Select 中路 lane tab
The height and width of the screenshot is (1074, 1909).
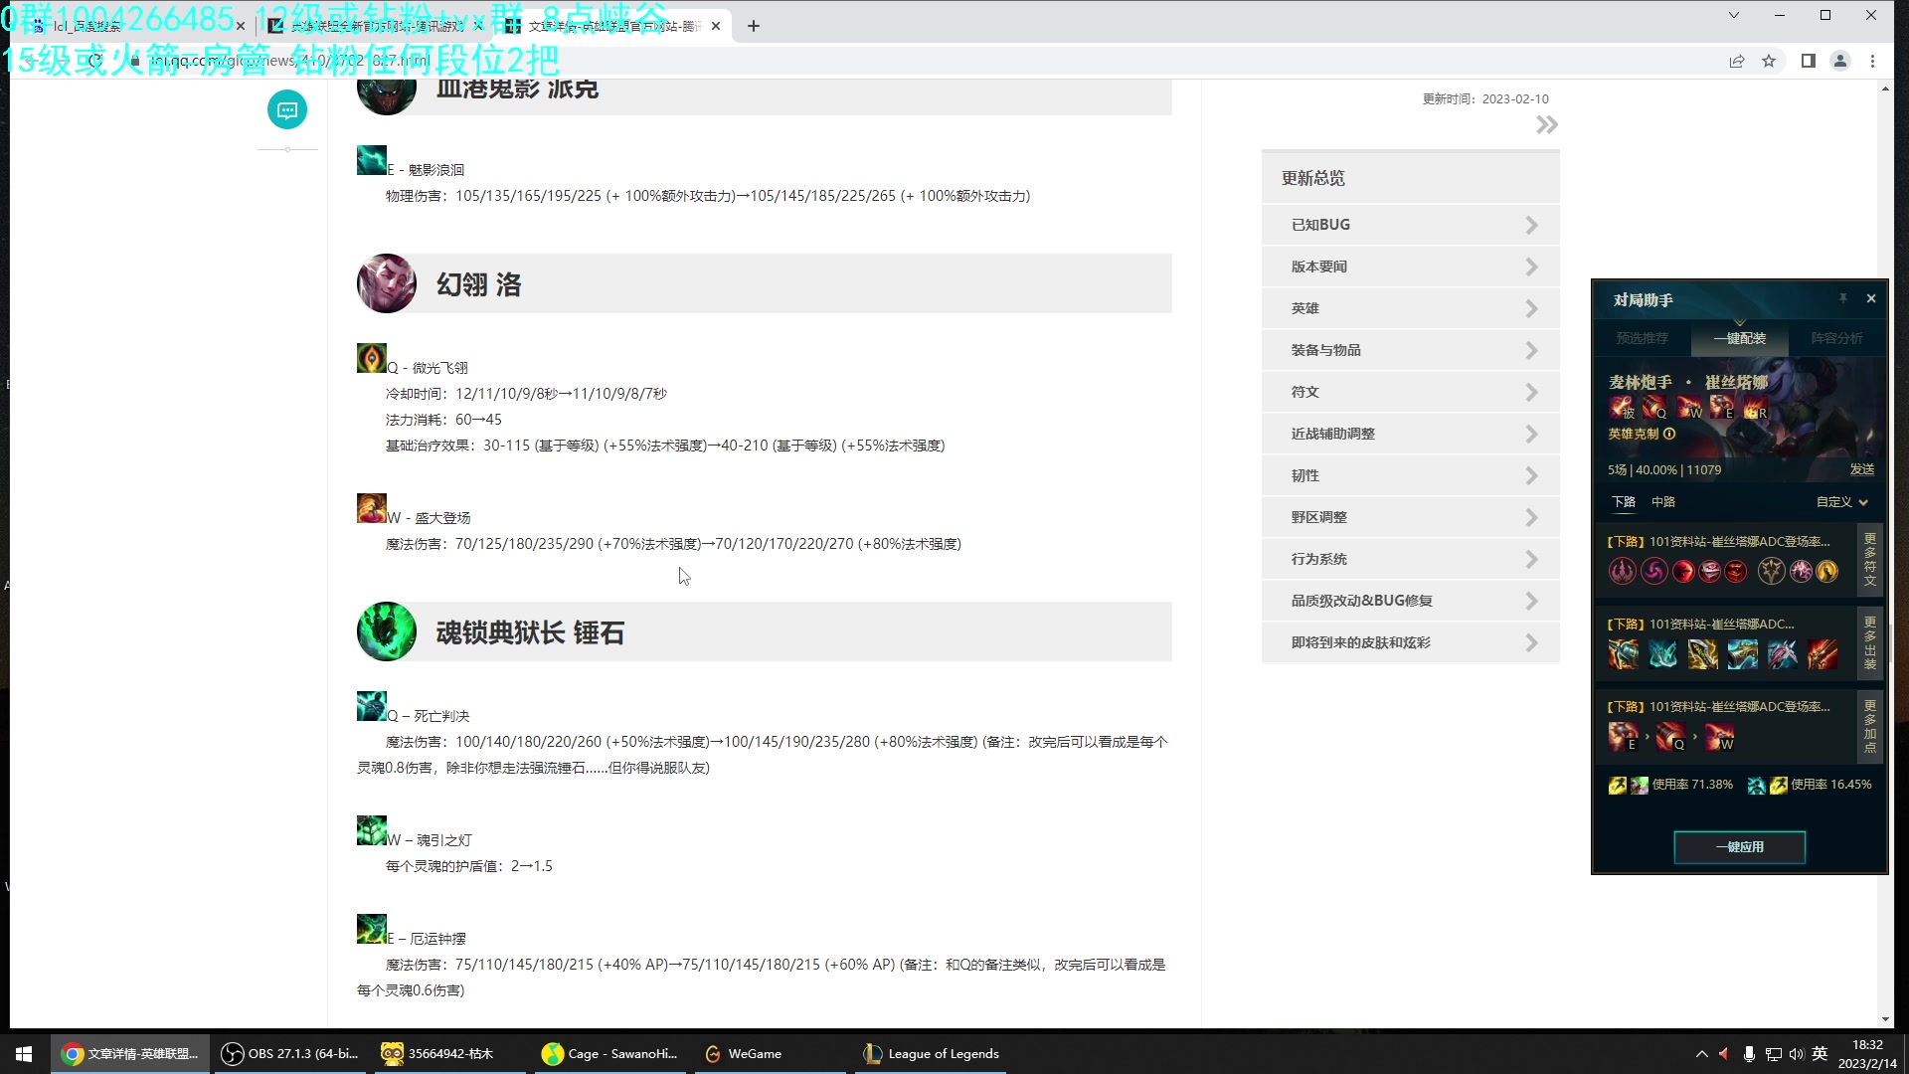click(x=1663, y=502)
